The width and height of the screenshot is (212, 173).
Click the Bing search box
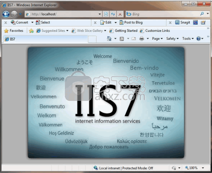coord(162,14)
